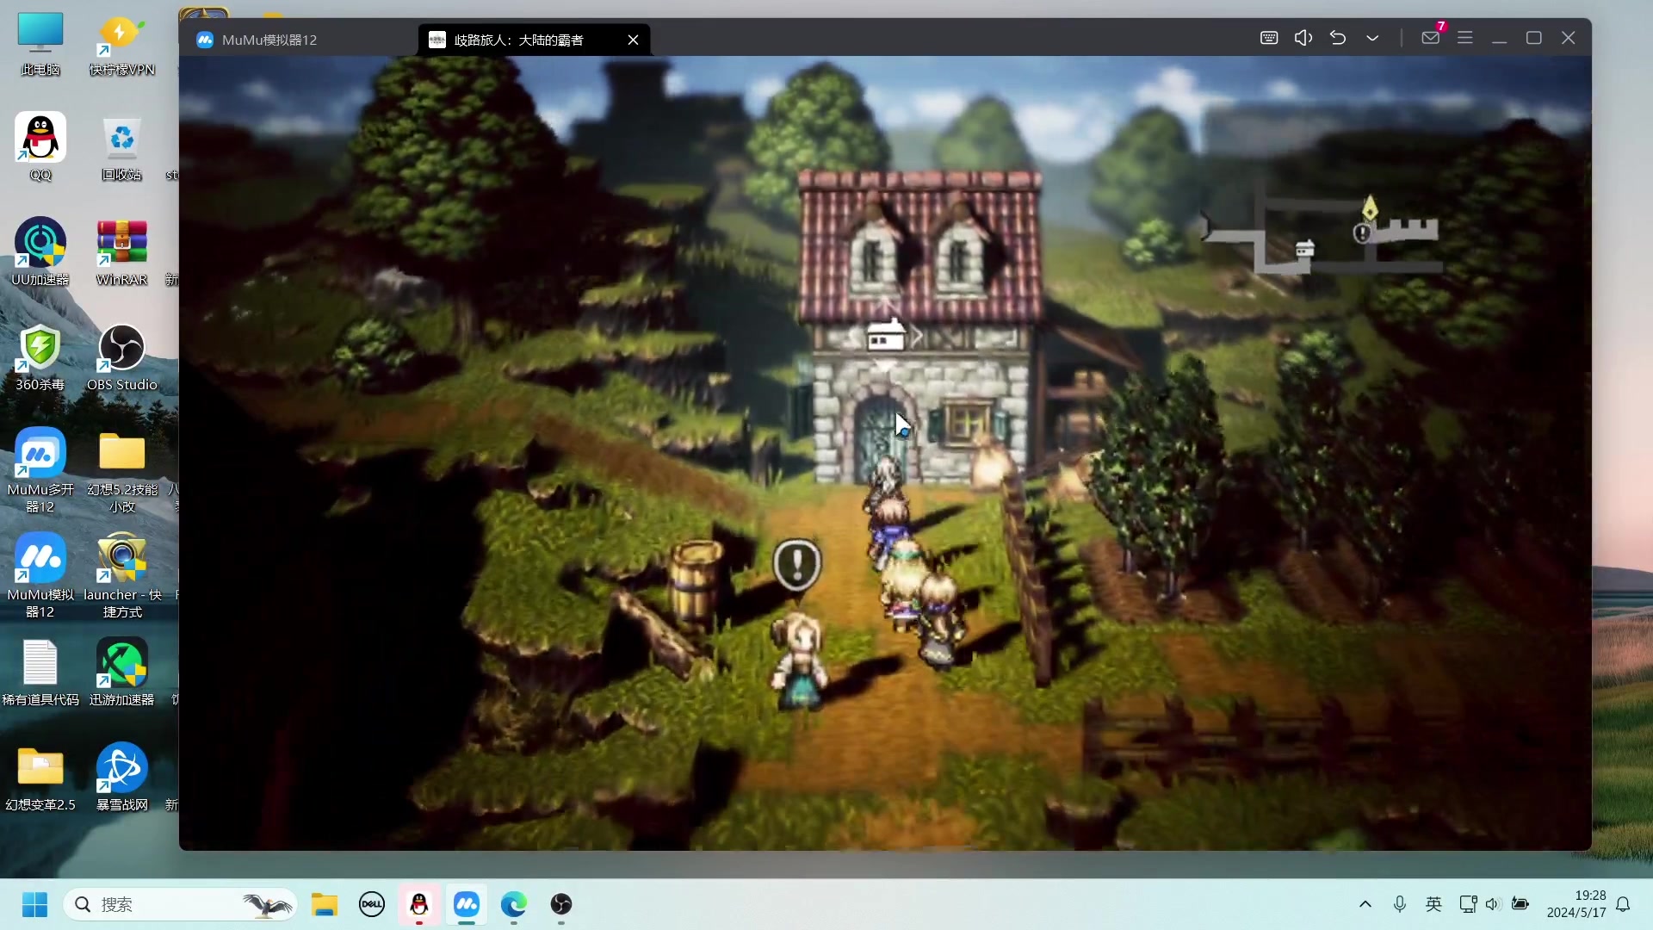This screenshot has width=1653, height=930.
Task: Click MuMu emulator taskbar icon
Action: point(467,905)
